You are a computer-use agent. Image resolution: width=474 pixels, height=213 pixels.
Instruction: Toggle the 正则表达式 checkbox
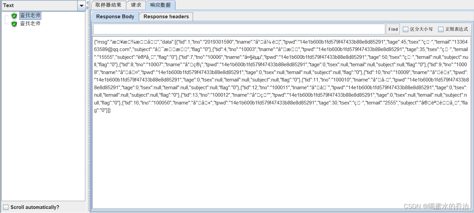coord(441,29)
